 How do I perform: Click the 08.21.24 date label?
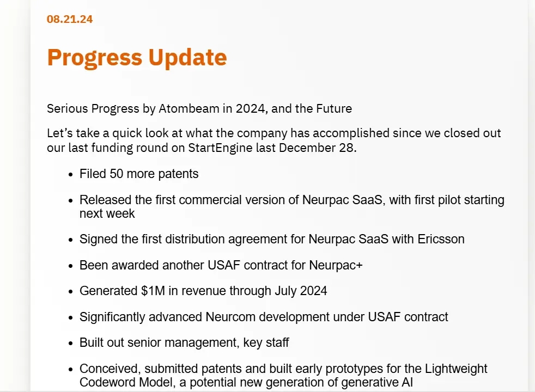pos(70,19)
